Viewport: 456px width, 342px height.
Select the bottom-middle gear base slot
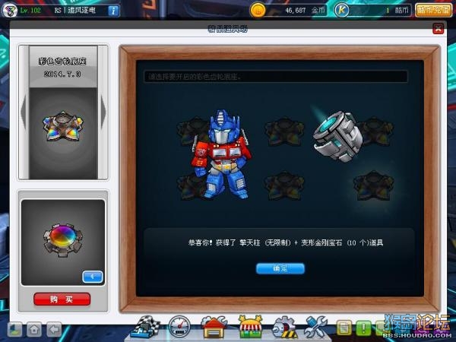point(284,186)
